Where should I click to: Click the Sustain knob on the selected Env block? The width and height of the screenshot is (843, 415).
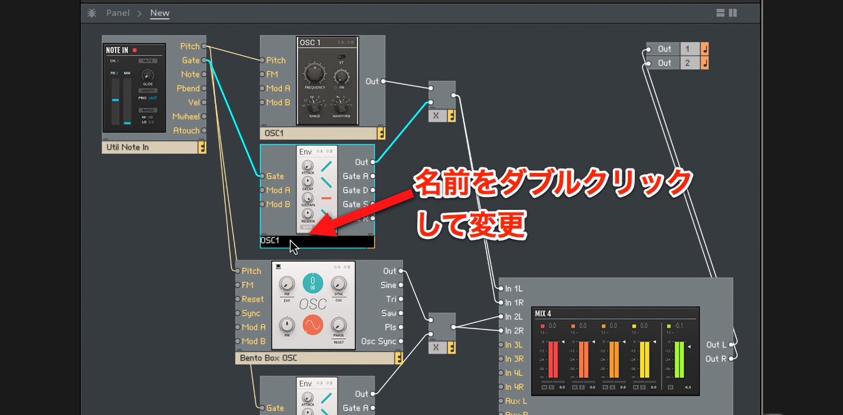pyautogui.click(x=307, y=198)
